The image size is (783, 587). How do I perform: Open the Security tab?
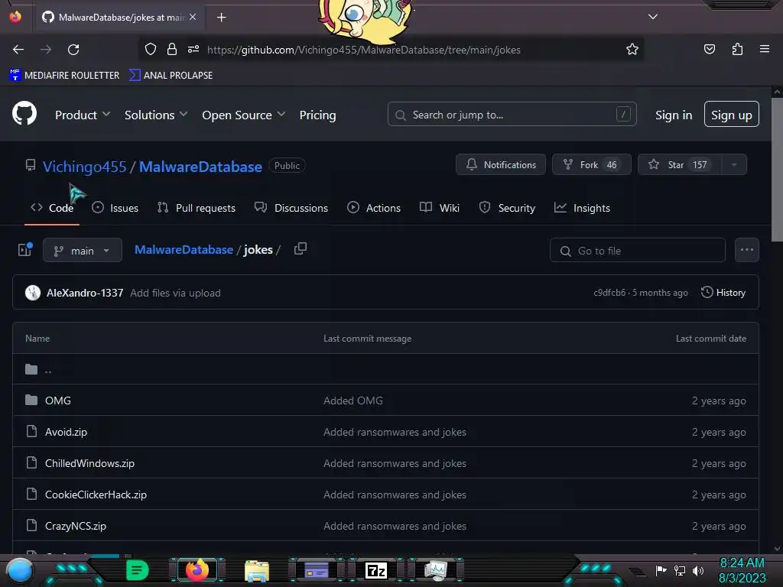click(x=507, y=208)
